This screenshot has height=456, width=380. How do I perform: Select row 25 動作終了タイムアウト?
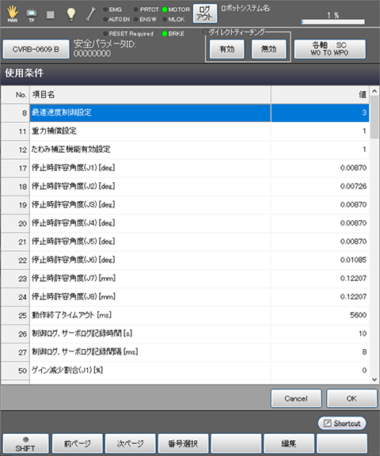click(x=185, y=315)
